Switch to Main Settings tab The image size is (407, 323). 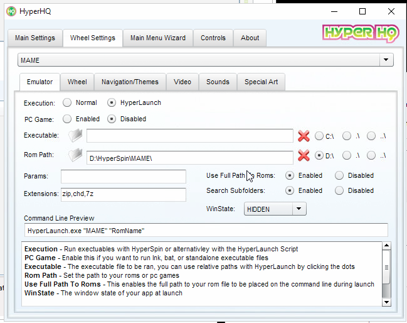pyautogui.click(x=35, y=38)
